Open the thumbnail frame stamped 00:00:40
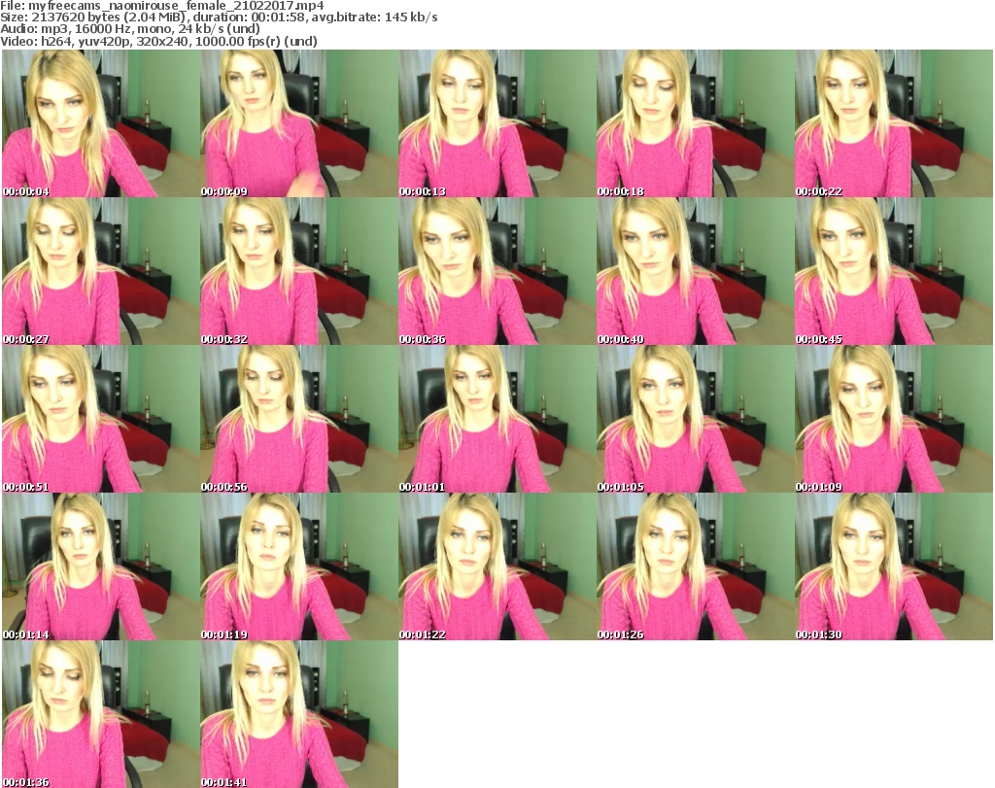Viewport: 995px width, 788px height. point(696,271)
